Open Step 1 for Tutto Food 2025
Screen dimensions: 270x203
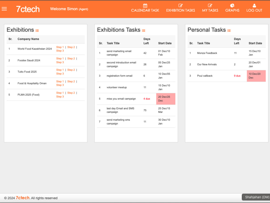pos(60,70)
